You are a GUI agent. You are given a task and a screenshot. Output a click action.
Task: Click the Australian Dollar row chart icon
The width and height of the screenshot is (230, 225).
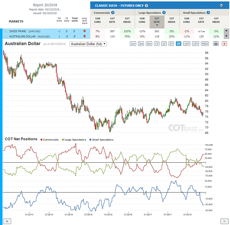point(6,36)
